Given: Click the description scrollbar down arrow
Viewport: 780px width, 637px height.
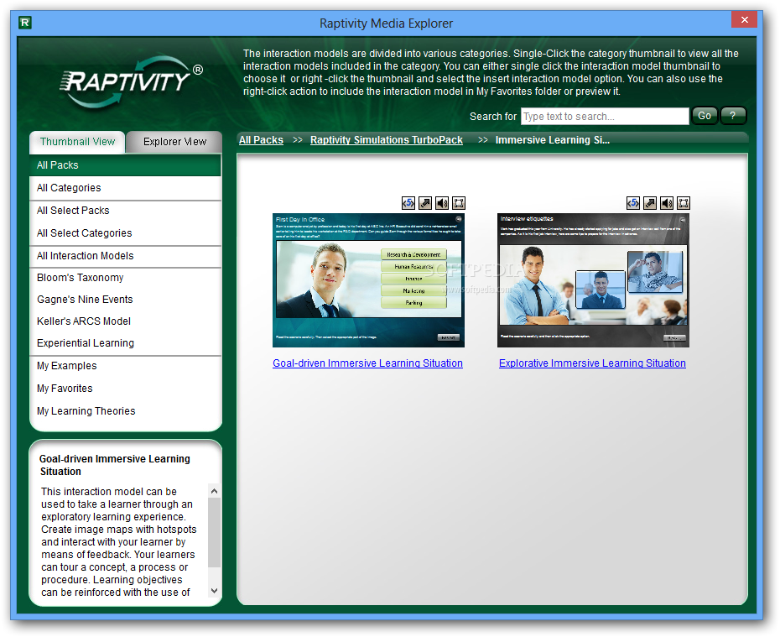Looking at the screenshot, I should tap(215, 591).
